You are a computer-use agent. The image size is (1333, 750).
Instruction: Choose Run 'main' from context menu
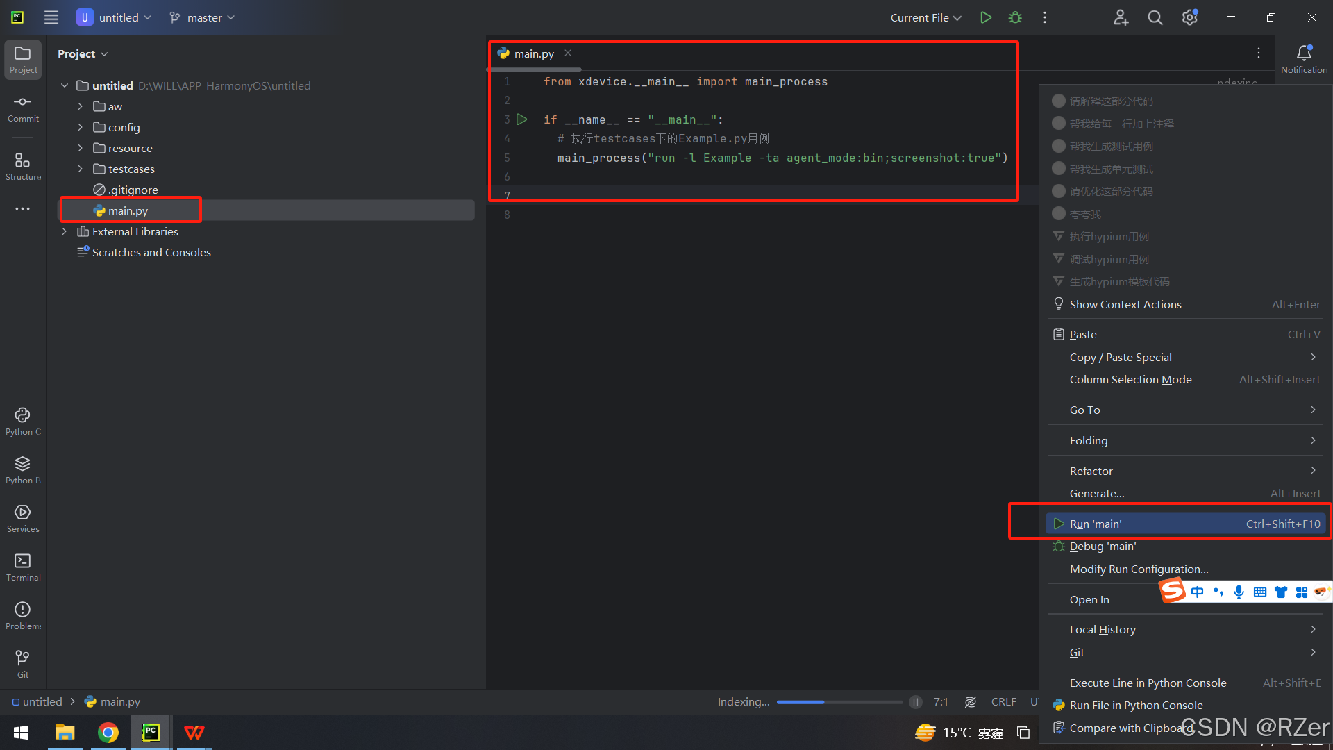click(1185, 524)
